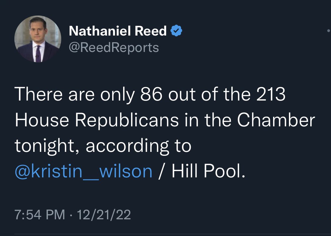The height and width of the screenshot is (236, 331).
Task: Click the dot separator between time and date
Action: [x=71, y=215]
